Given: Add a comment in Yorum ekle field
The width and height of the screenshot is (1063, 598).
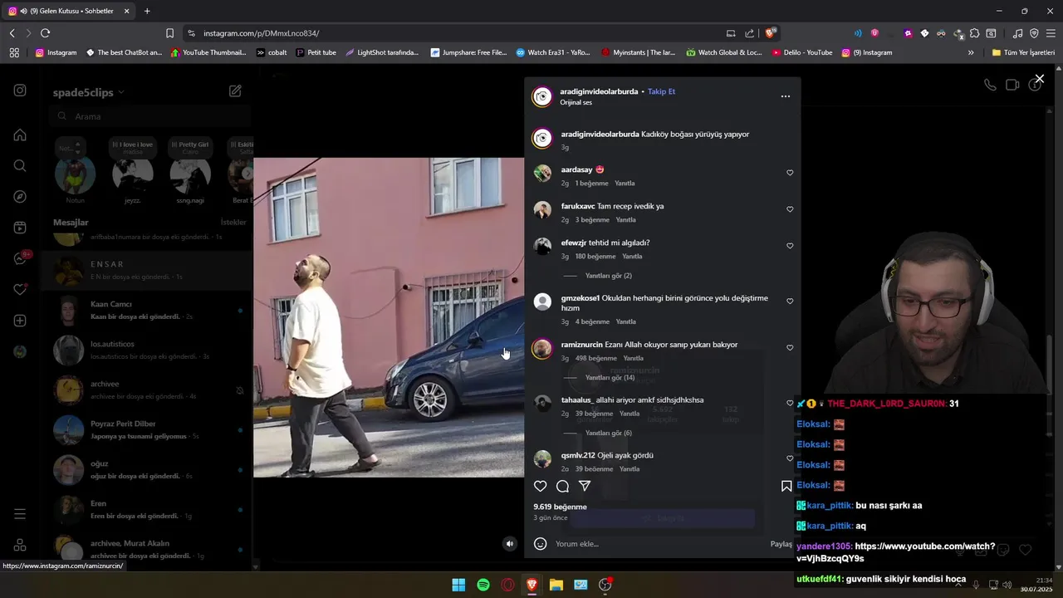Looking at the screenshot, I should coord(660,543).
